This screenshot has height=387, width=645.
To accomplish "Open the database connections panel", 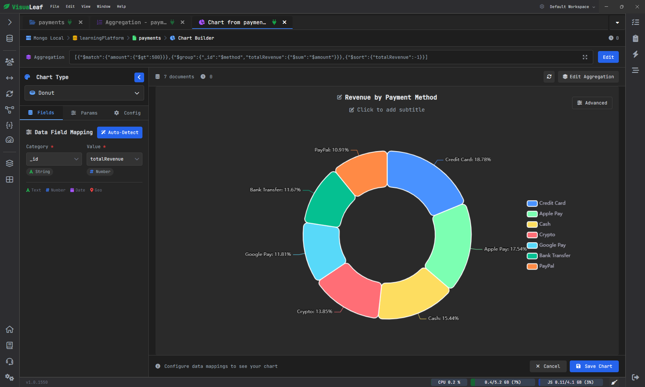I will coord(9,38).
